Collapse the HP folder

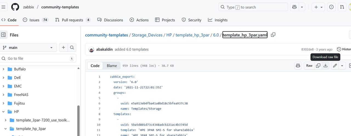point(4,112)
